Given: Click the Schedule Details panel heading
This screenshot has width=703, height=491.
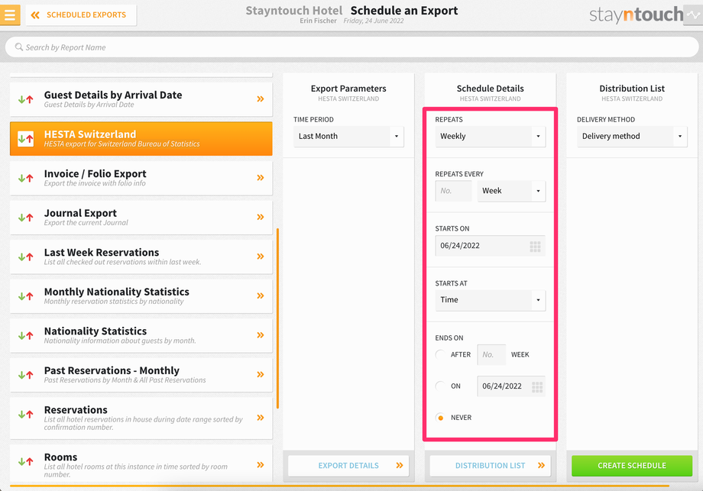Looking at the screenshot, I should click(x=490, y=89).
